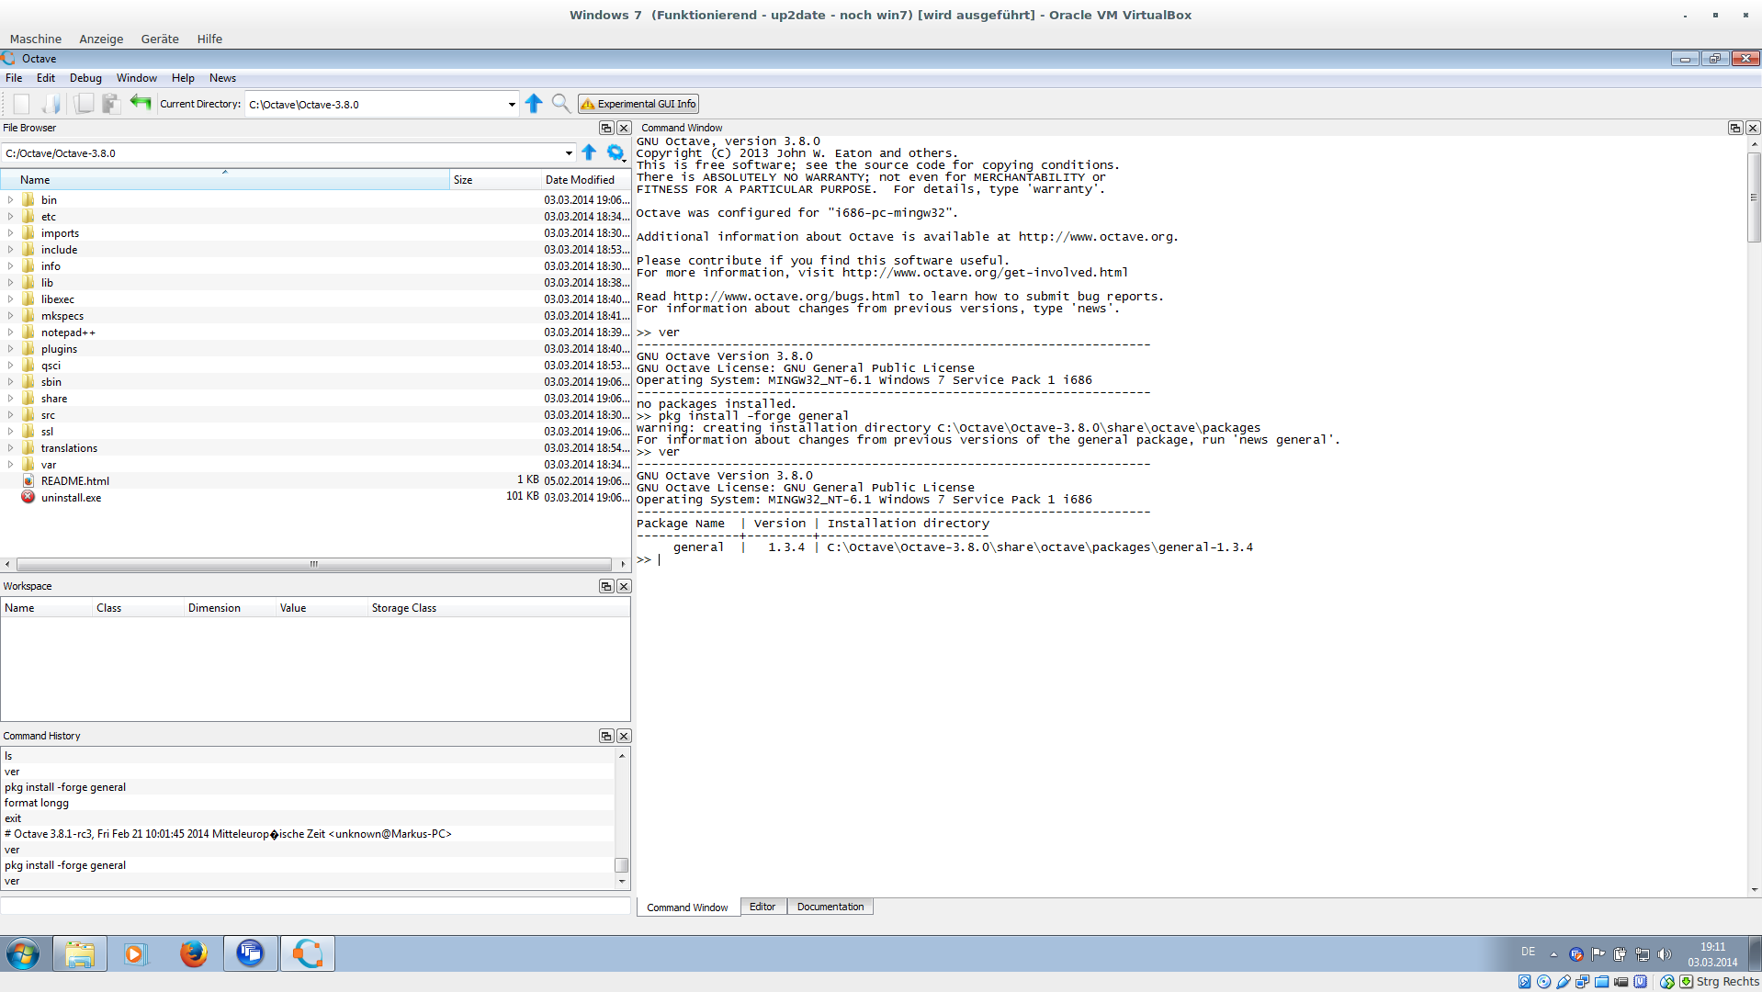
Task: Click the magnifier browse directories icon
Action: tap(560, 104)
